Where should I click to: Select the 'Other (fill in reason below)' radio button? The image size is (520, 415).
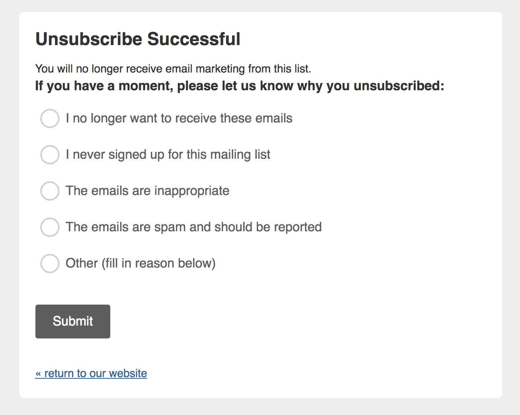point(50,264)
